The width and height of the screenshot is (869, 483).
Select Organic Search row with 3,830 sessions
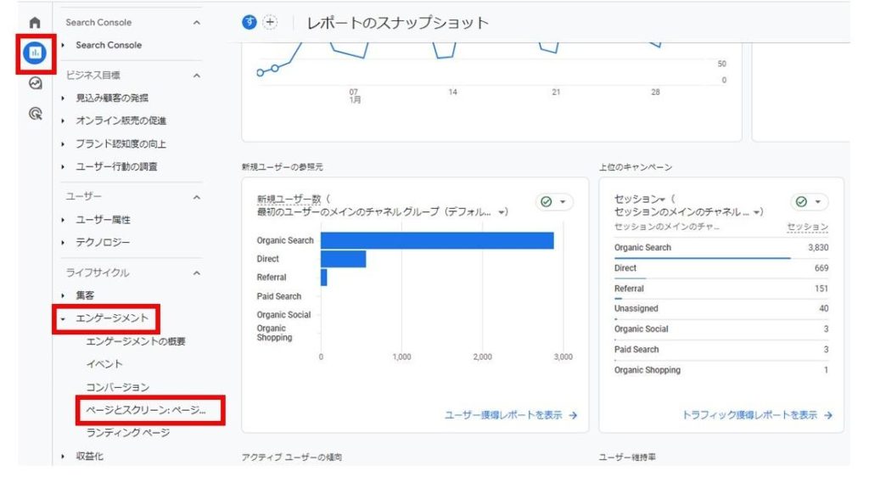[721, 248]
